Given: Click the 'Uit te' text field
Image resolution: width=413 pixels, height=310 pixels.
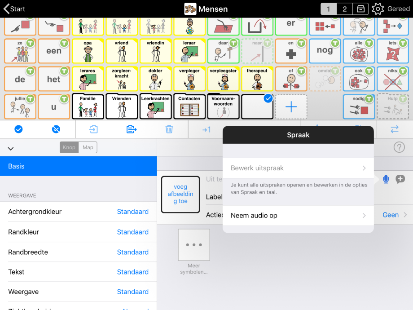Looking at the screenshot, I should point(214,179).
